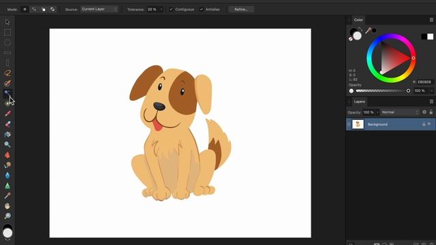Click the primary black color circle
The image size is (436, 245).
[353, 32]
